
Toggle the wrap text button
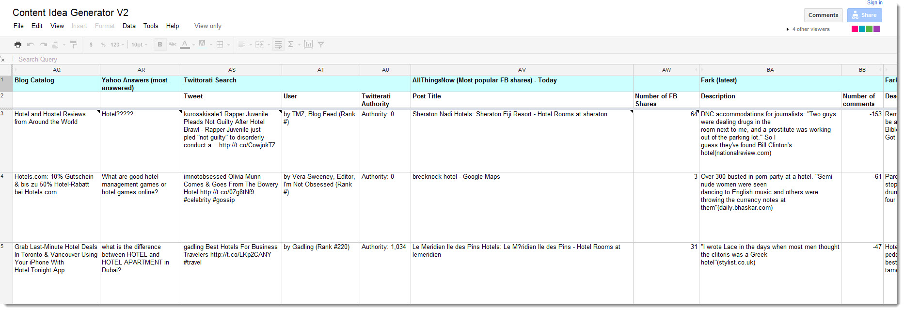pyautogui.click(x=278, y=45)
